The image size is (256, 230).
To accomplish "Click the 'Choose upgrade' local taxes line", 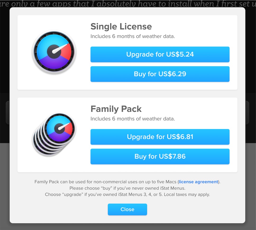I will click(x=127, y=195).
